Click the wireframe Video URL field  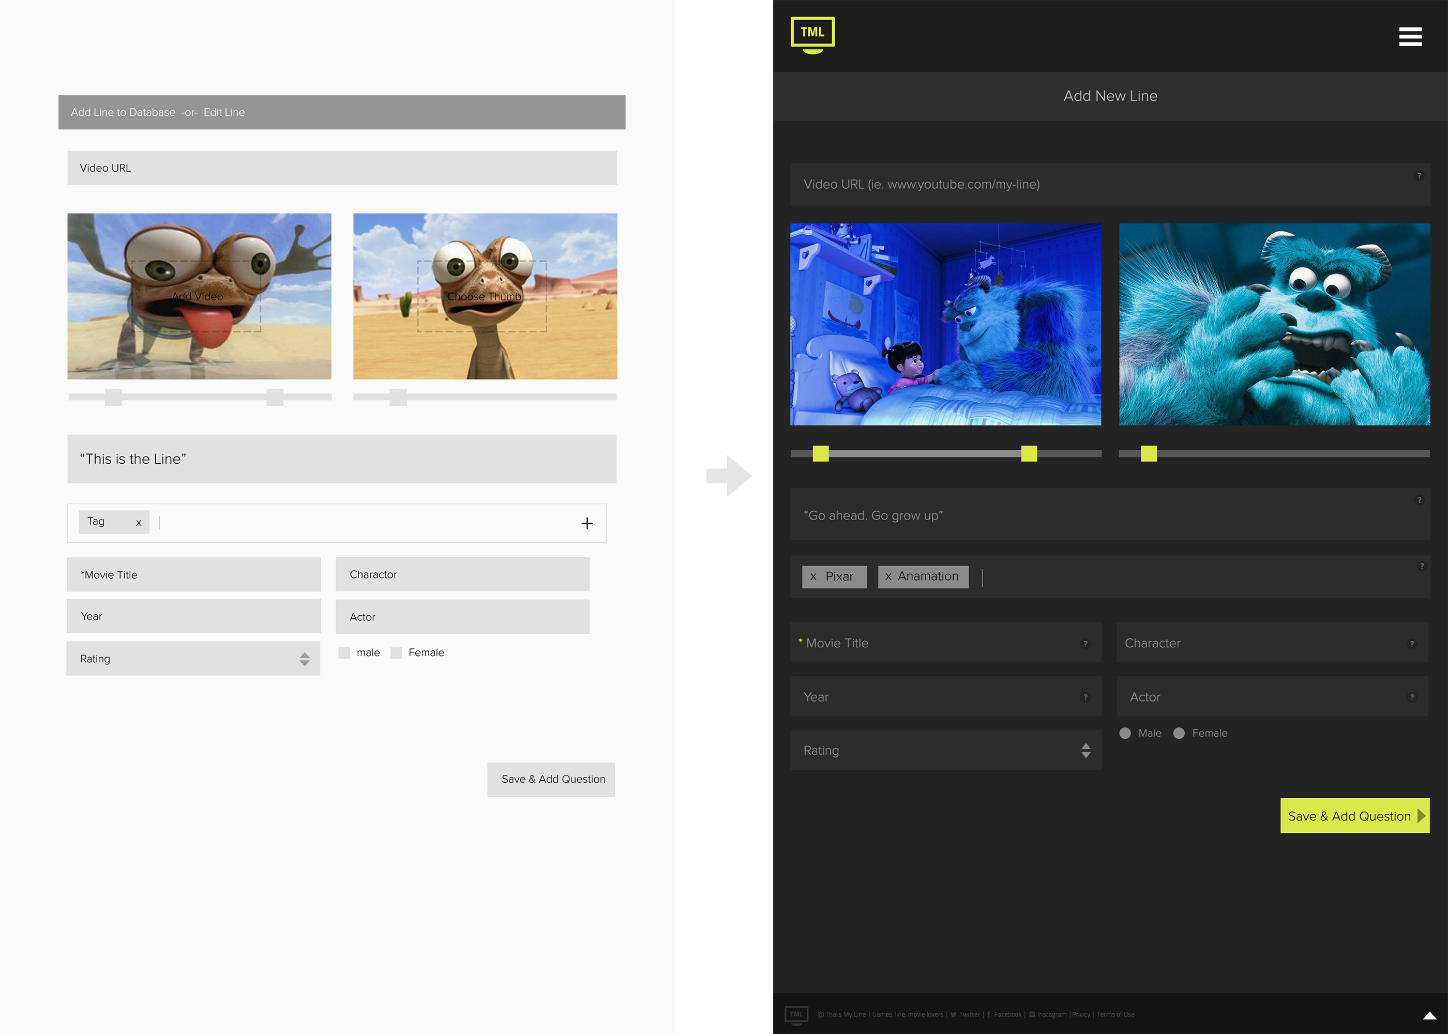point(342,168)
